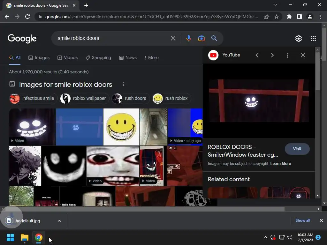
Task: Open the tab search dropdown arrow
Action: click(x=276, y=4)
